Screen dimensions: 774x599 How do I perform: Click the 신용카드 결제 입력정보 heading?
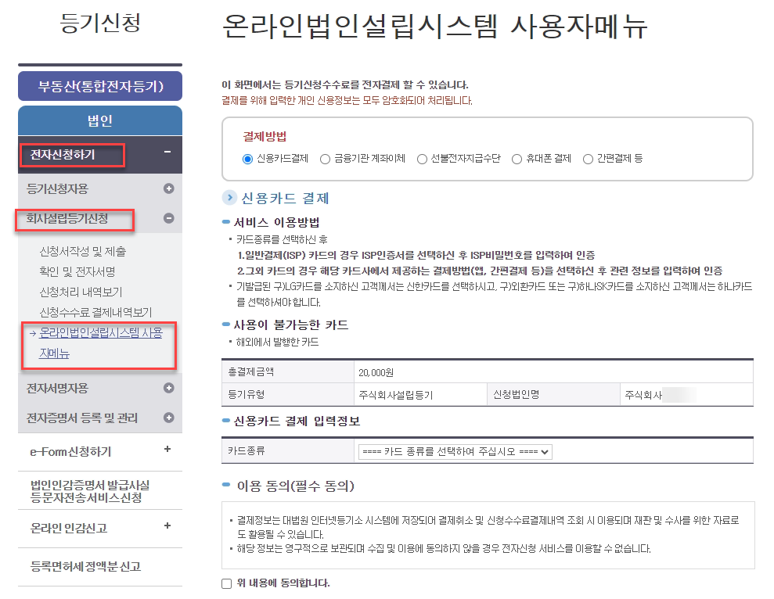[297, 421]
